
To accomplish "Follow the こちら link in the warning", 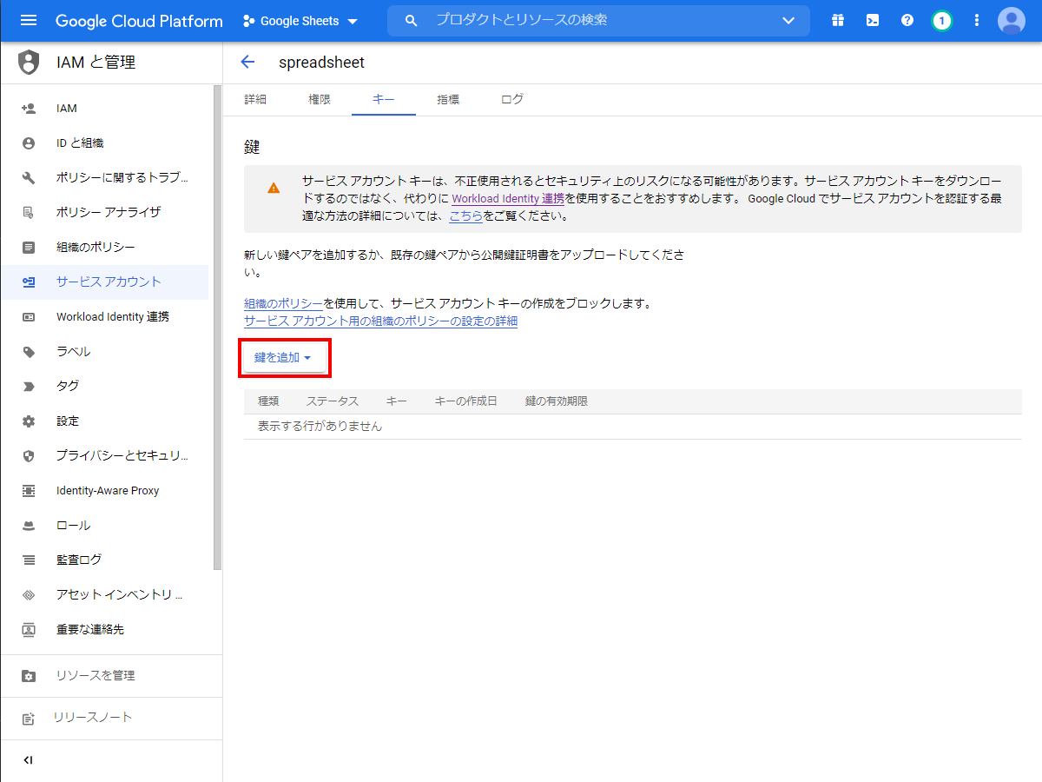I will [x=465, y=216].
